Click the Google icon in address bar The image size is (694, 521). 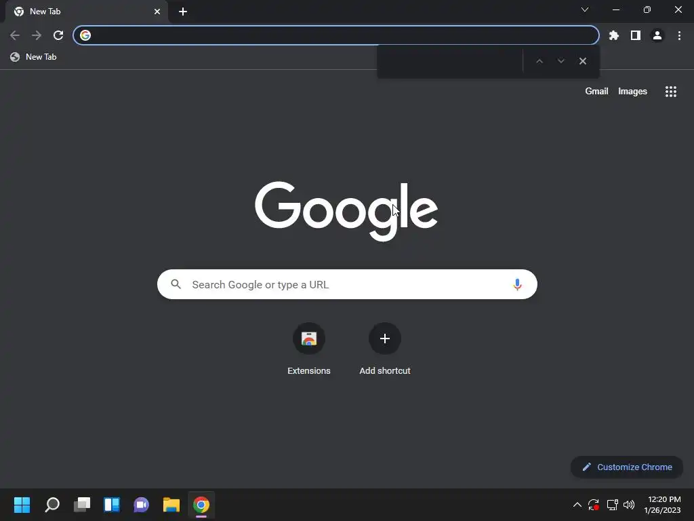[x=85, y=35]
